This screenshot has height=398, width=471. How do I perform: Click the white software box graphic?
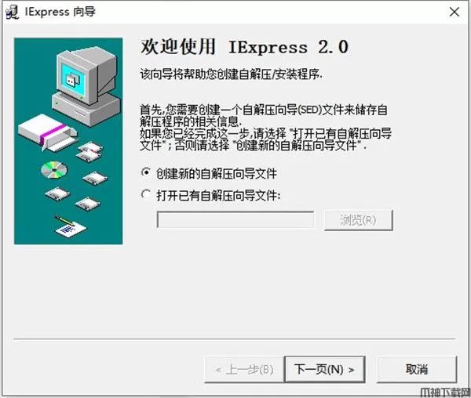47,132
